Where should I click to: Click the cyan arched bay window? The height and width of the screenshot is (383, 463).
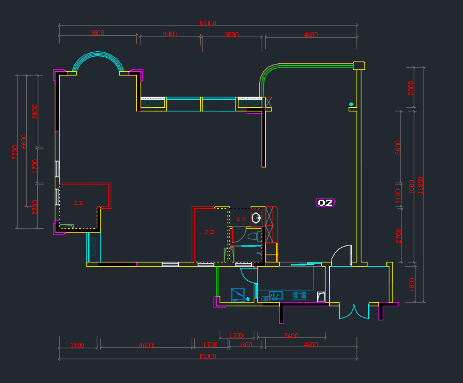(97, 60)
